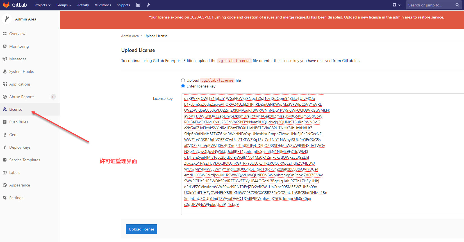Click the Service Templates icon
This screenshot has height=242, width=464.
[5, 160]
